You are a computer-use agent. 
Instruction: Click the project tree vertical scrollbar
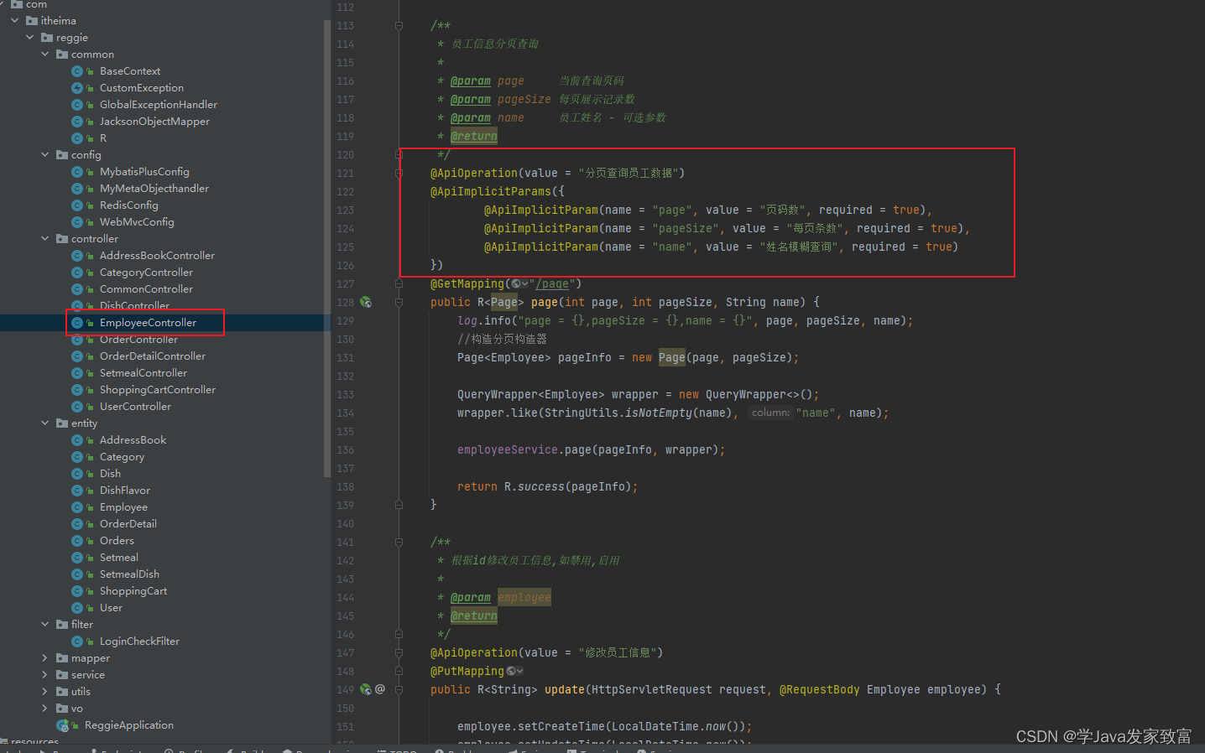tap(326, 247)
